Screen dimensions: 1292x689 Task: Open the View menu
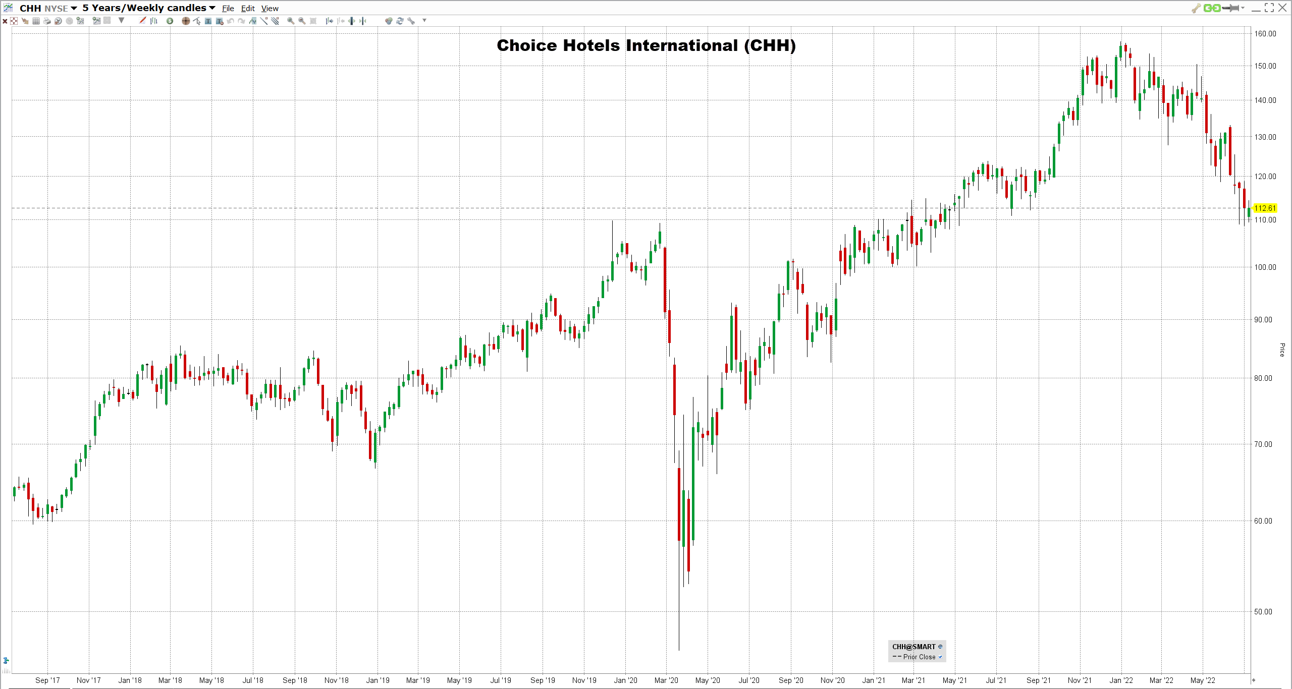point(270,9)
